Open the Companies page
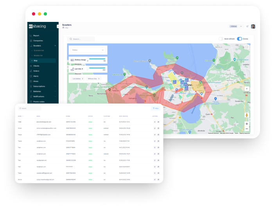 (x=38, y=41)
